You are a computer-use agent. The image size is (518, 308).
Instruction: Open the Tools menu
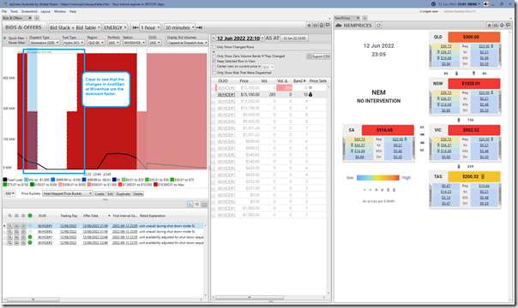(x=14, y=11)
